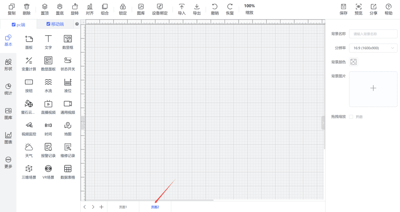Select the 视频监控 component
400x212 pixels.
(x=29, y=129)
